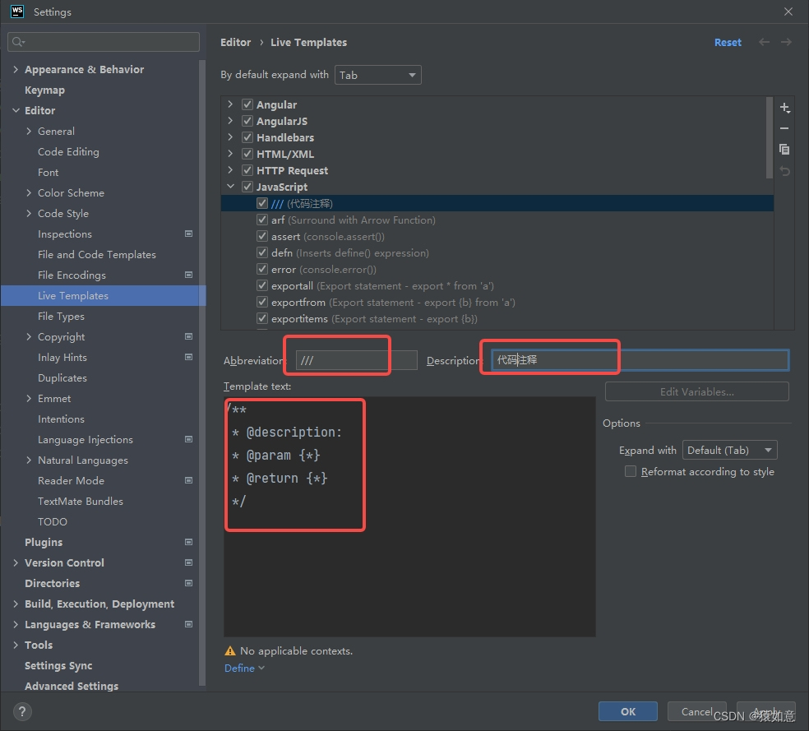Click the Reset link
The image size is (809, 731).
coord(728,42)
